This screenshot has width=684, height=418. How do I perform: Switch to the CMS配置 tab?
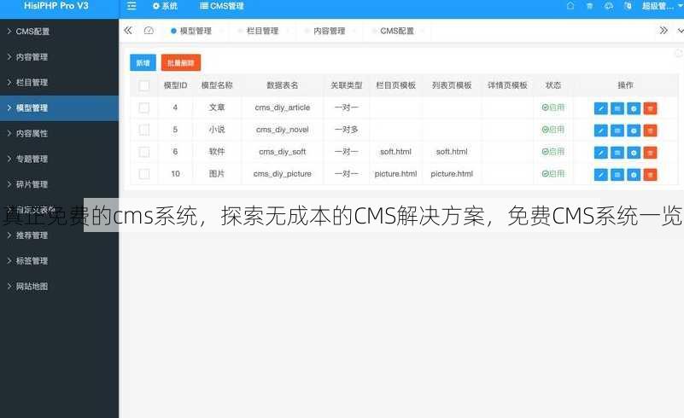pyautogui.click(x=396, y=31)
